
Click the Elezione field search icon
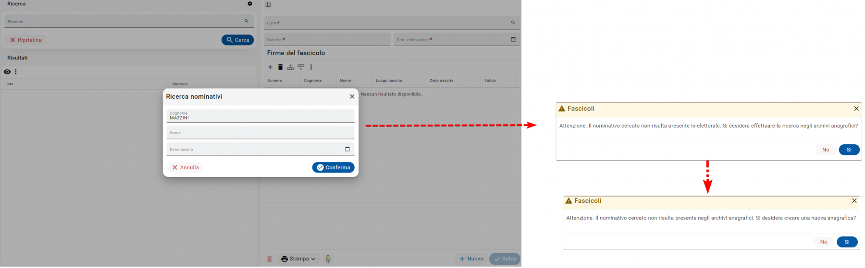[x=247, y=21]
